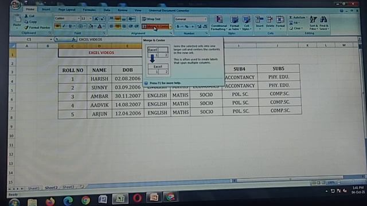
Task: Open the Clear menu
Action: pos(296,28)
